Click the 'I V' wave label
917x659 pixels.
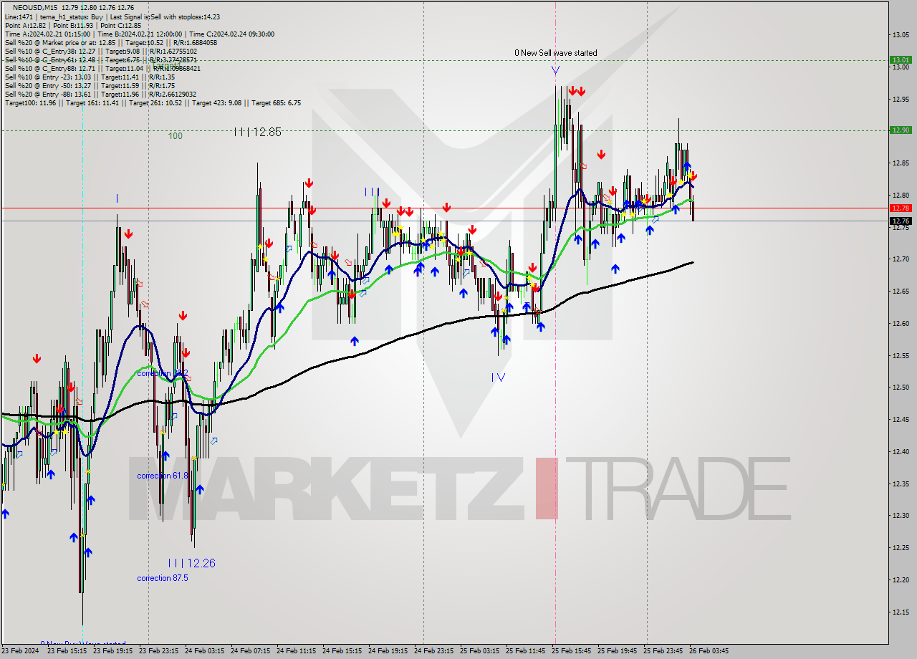pos(499,377)
